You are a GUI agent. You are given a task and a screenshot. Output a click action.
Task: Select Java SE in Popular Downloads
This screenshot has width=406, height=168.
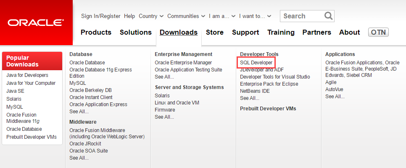[x=15, y=91]
